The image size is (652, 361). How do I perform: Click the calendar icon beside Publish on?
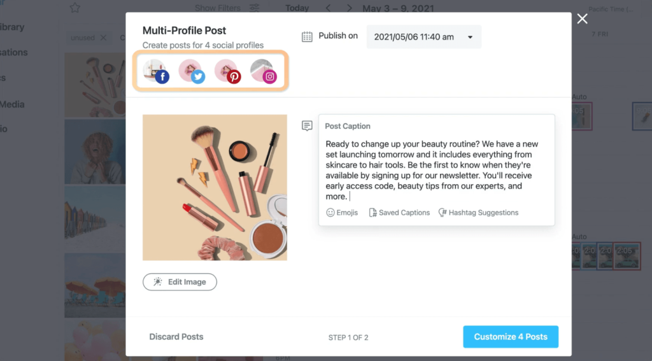(307, 36)
